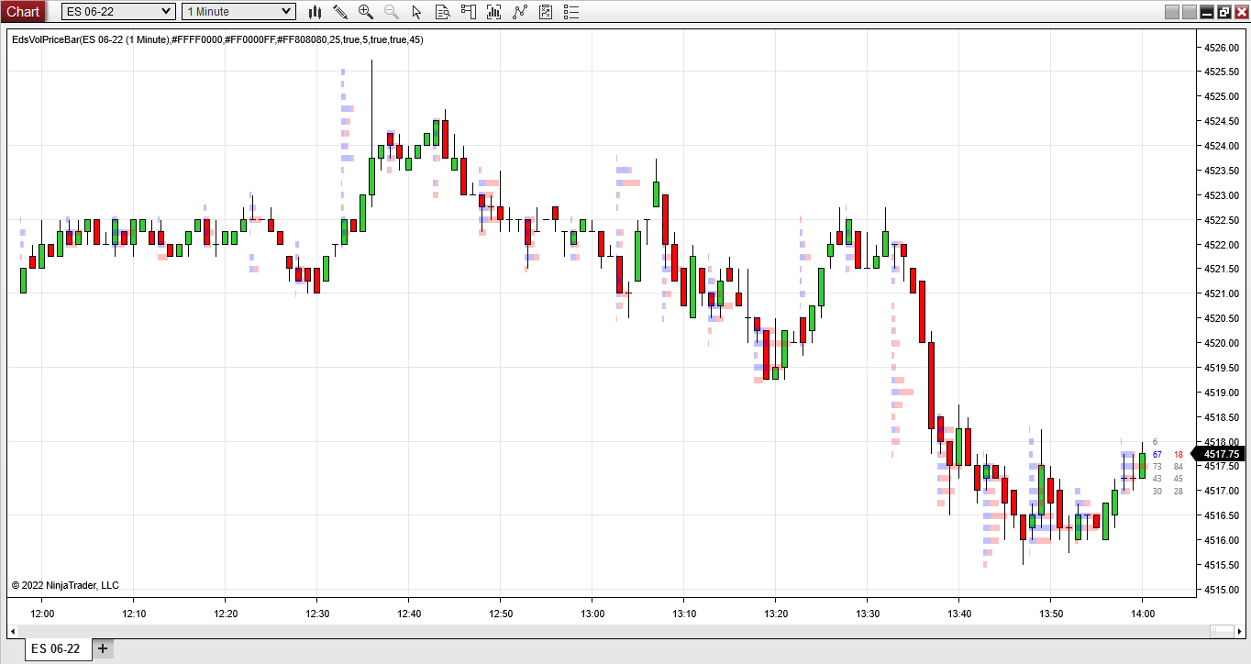Click the horizontal scrollbar right arrow
Image resolution: width=1251 pixels, height=664 pixels.
point(1238,631)
